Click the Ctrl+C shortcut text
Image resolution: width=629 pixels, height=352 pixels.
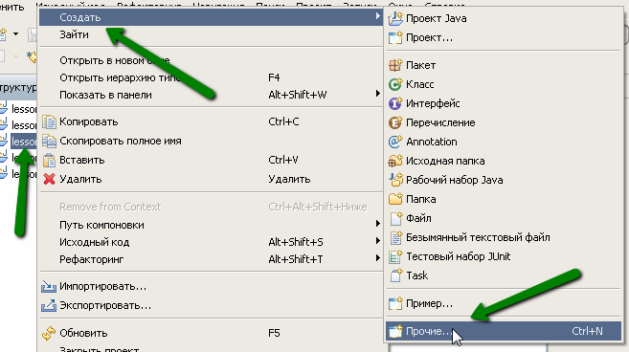click(x=283, y=121)
